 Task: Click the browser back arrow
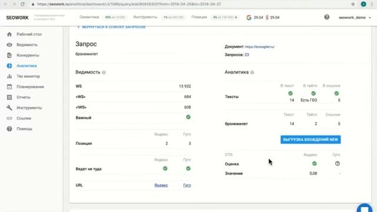(x=6, y=4)
